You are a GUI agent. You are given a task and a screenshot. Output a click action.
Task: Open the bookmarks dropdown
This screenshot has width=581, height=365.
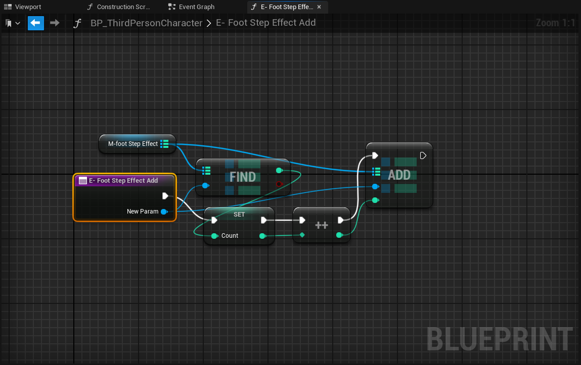tap(13, 23)
